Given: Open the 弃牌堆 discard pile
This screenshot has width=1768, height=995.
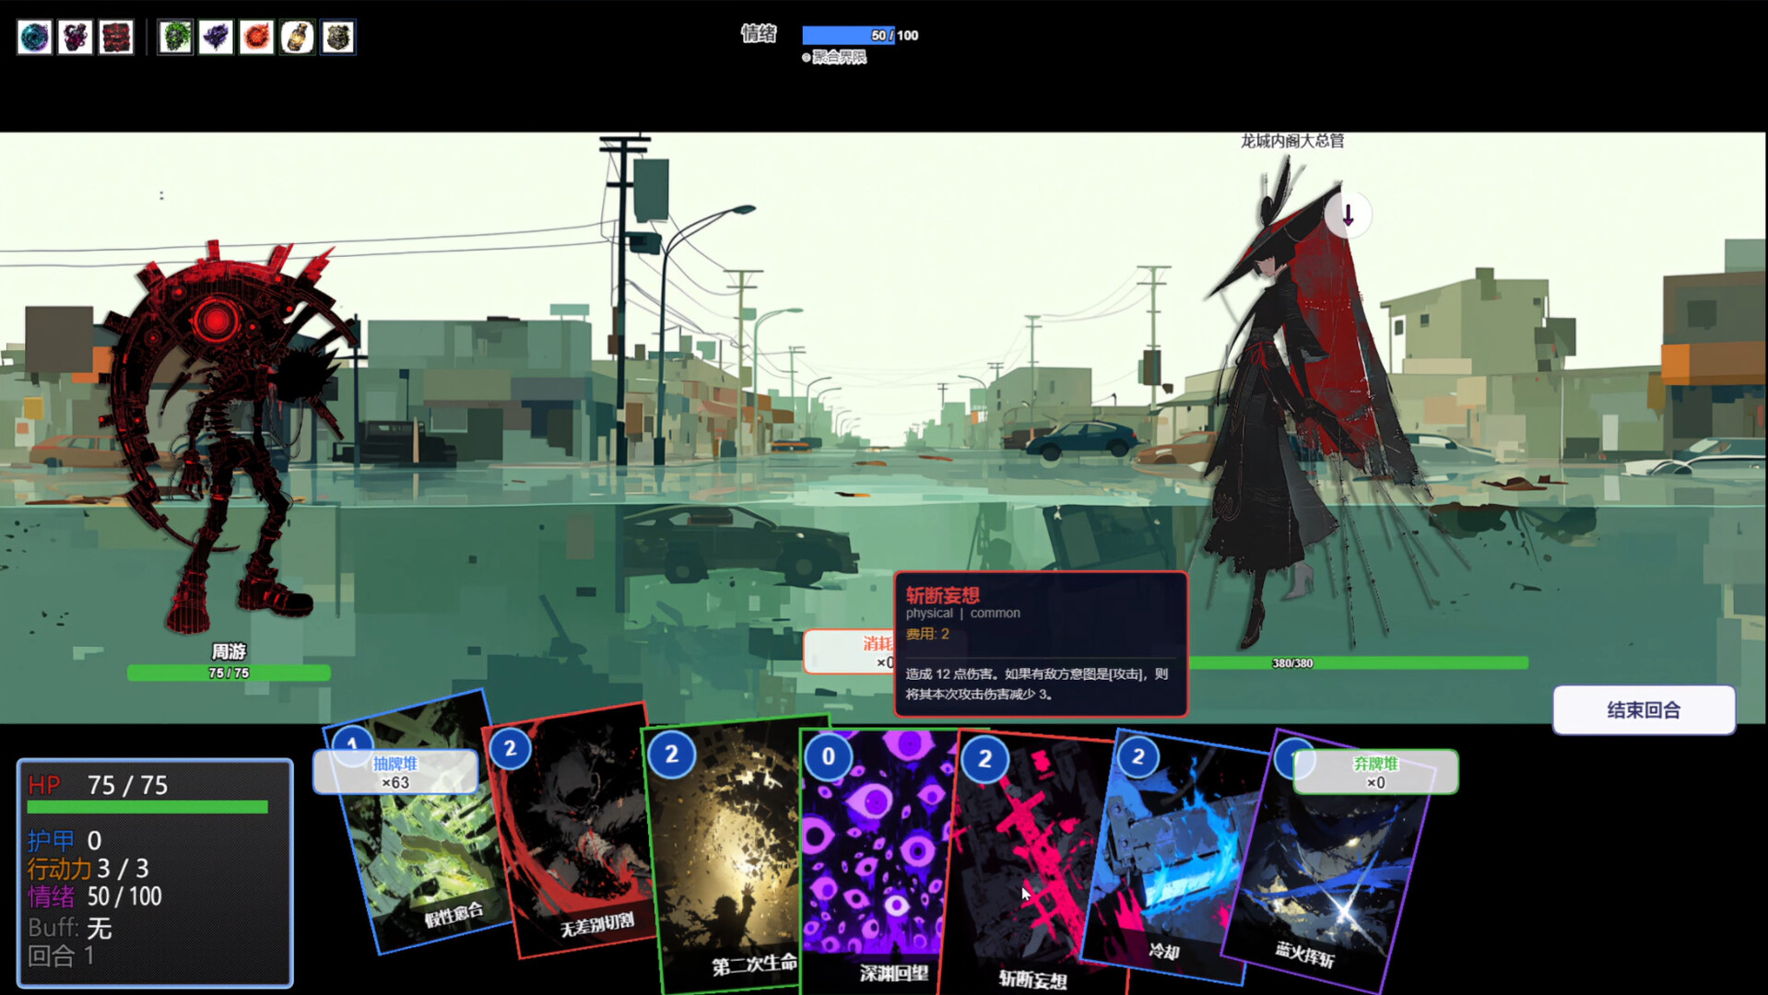Looking at the screenshot, I should pos(1374,772).
